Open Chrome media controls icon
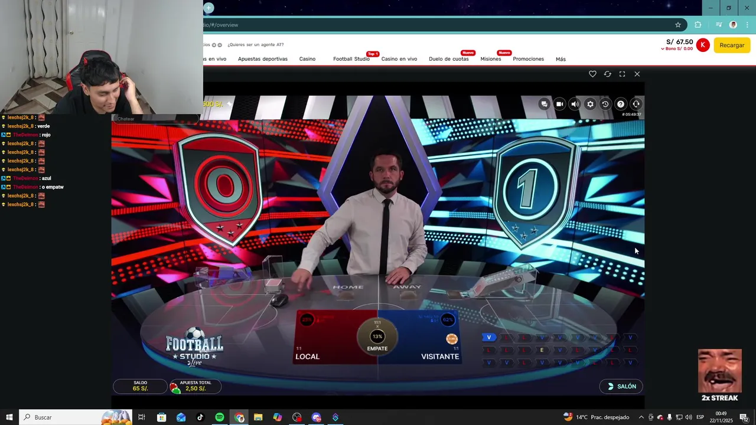The image size is (756, 425). [719, 25]
